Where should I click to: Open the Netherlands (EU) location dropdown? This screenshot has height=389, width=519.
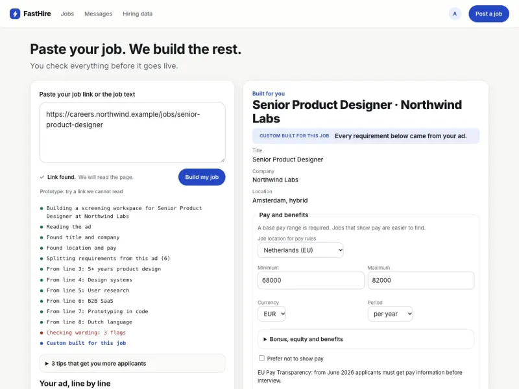pyautogui.click(x=300, y=250)
